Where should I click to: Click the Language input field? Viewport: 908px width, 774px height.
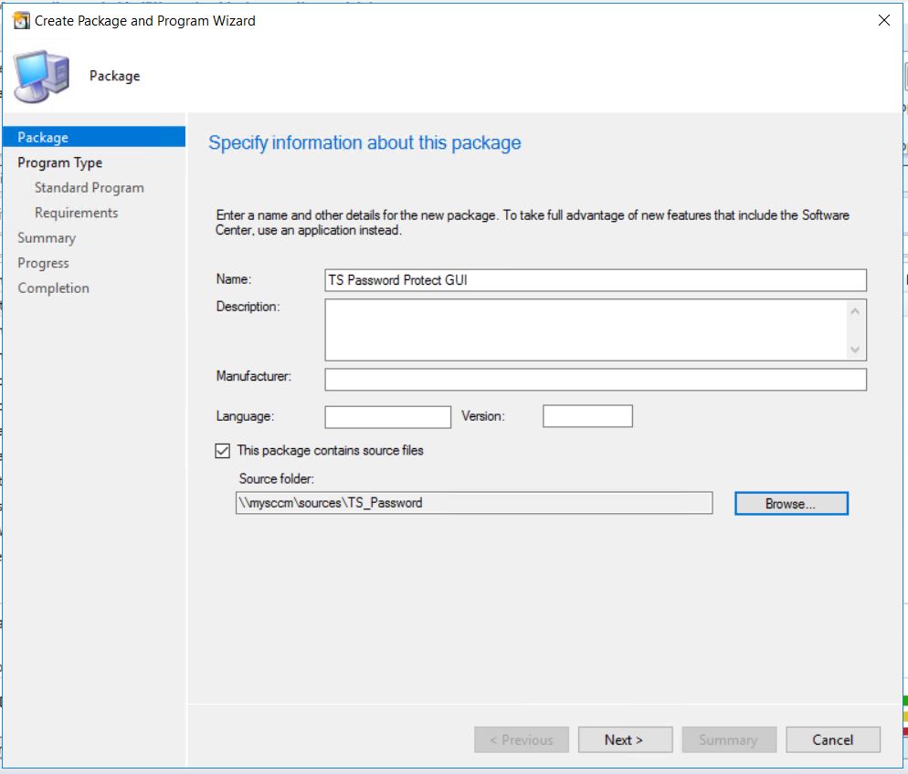coord(387,415)
